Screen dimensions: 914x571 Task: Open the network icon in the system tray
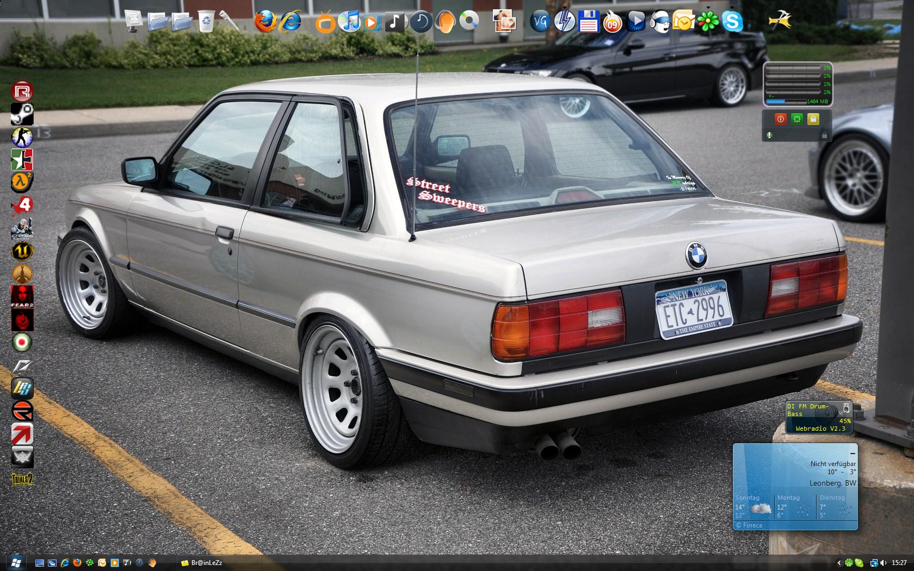[x=874, y=563]
